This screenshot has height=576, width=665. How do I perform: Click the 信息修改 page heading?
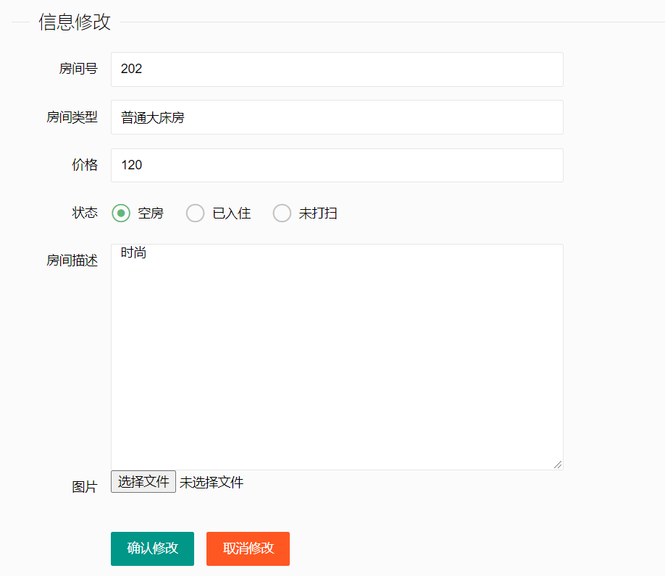coord(73,22)
